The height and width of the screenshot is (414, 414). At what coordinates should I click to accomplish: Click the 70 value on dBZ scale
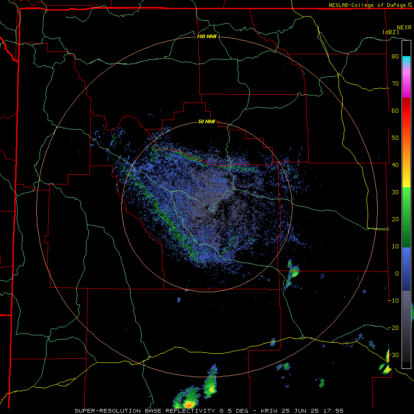tap(395, 83)
